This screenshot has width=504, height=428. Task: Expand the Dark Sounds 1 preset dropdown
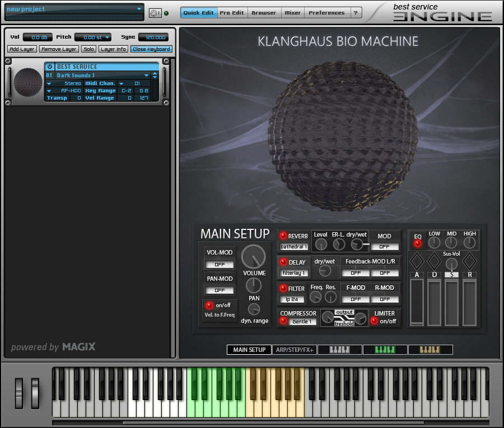pos(147,75)
